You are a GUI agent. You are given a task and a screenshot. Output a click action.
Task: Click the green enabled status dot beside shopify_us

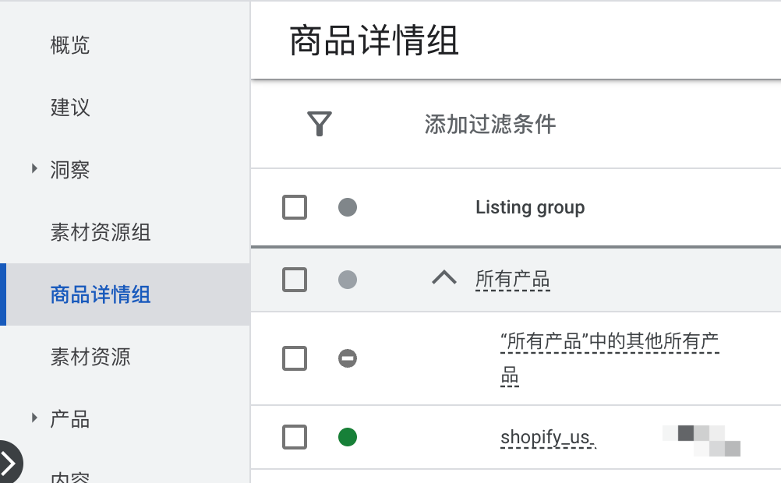(348, 437)
